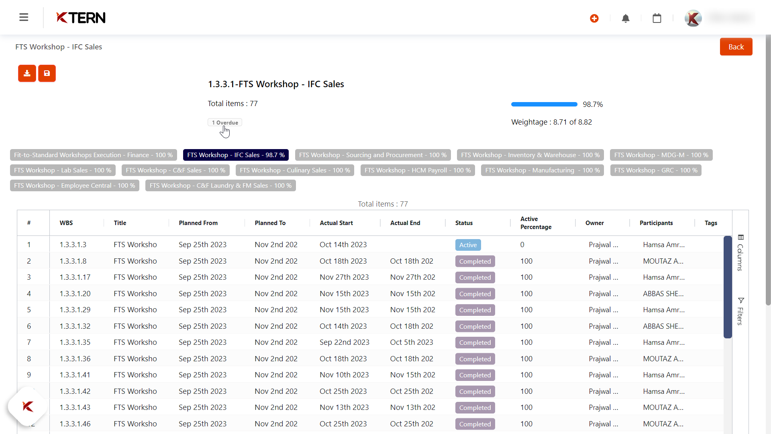Open the Filters side panel
This screenshot has width=771, height=434.
740,311
